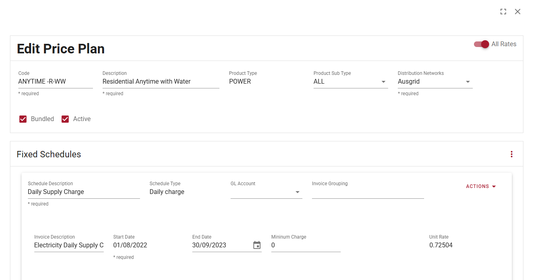
Task: Click the Unit Rate value 0.72504
Action: tap(441, 245)
